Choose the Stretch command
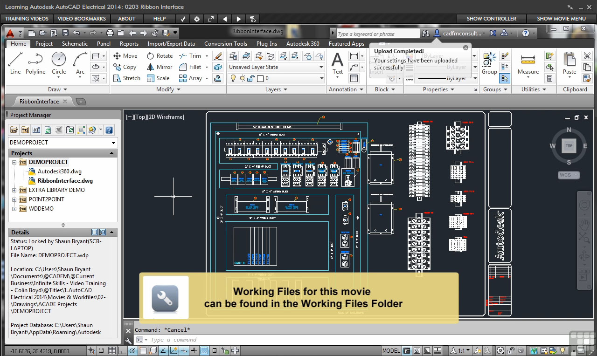Viewport: 597px width, 356px height. (x=127, y=78)
